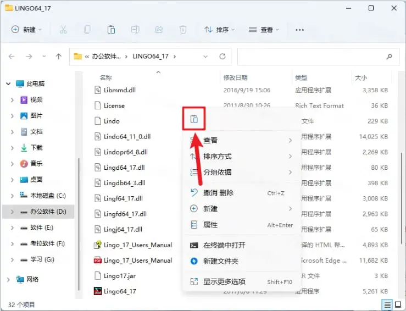Click the Delete trash icon in toolbar
This screenshot has height=311, width=406.
click(183, 30)
